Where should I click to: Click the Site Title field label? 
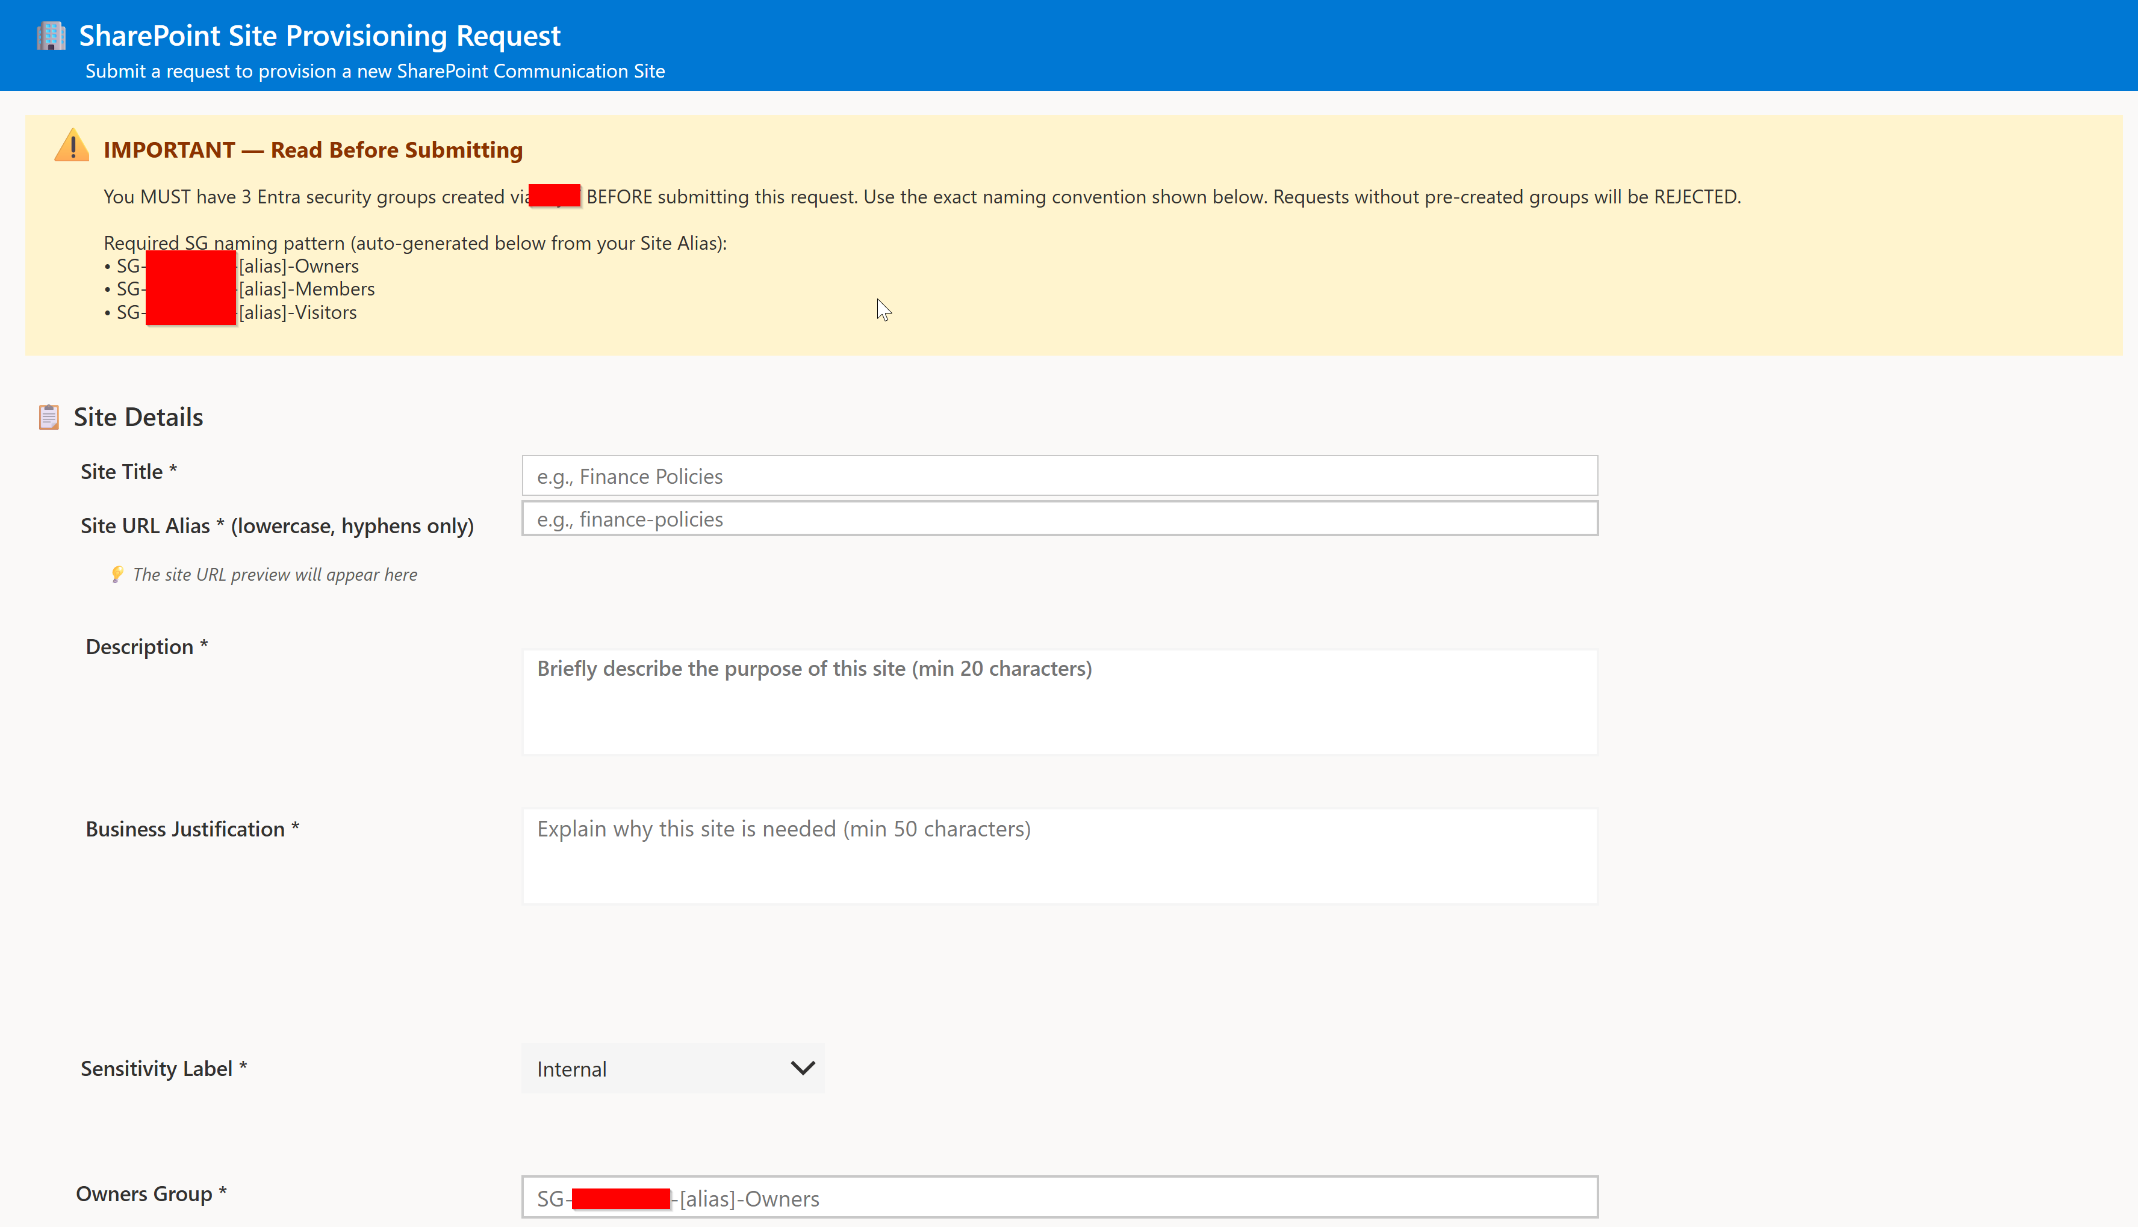point(129,472)
